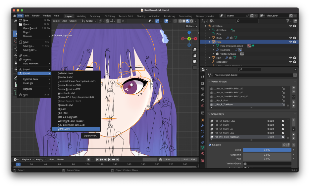Clear shape keys with the X button
The width and height of the screenshot is (310, 187).
293,145
